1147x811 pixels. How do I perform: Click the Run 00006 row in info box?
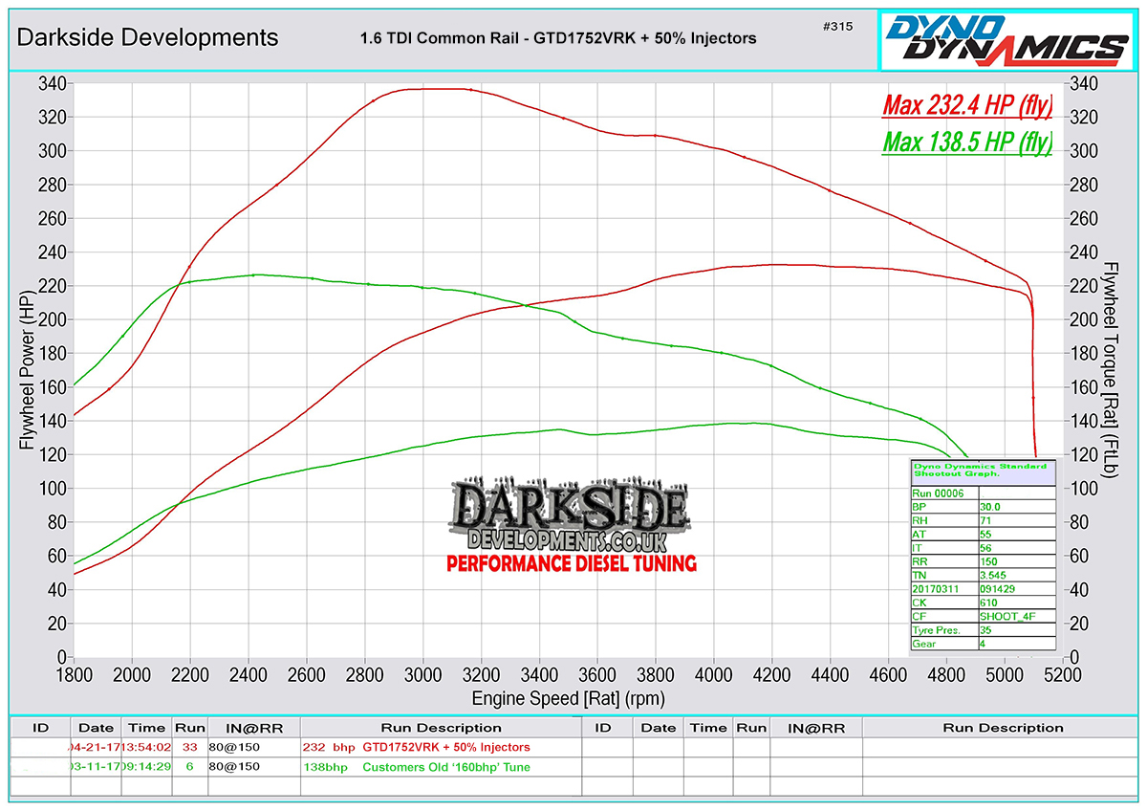[941, 493]
